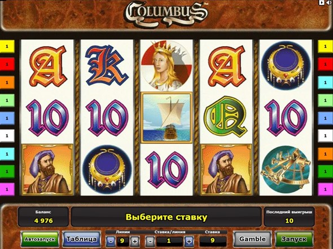Click the green Q symbol on fourth reel
This screenshot has width=333, height=249.
226,117
